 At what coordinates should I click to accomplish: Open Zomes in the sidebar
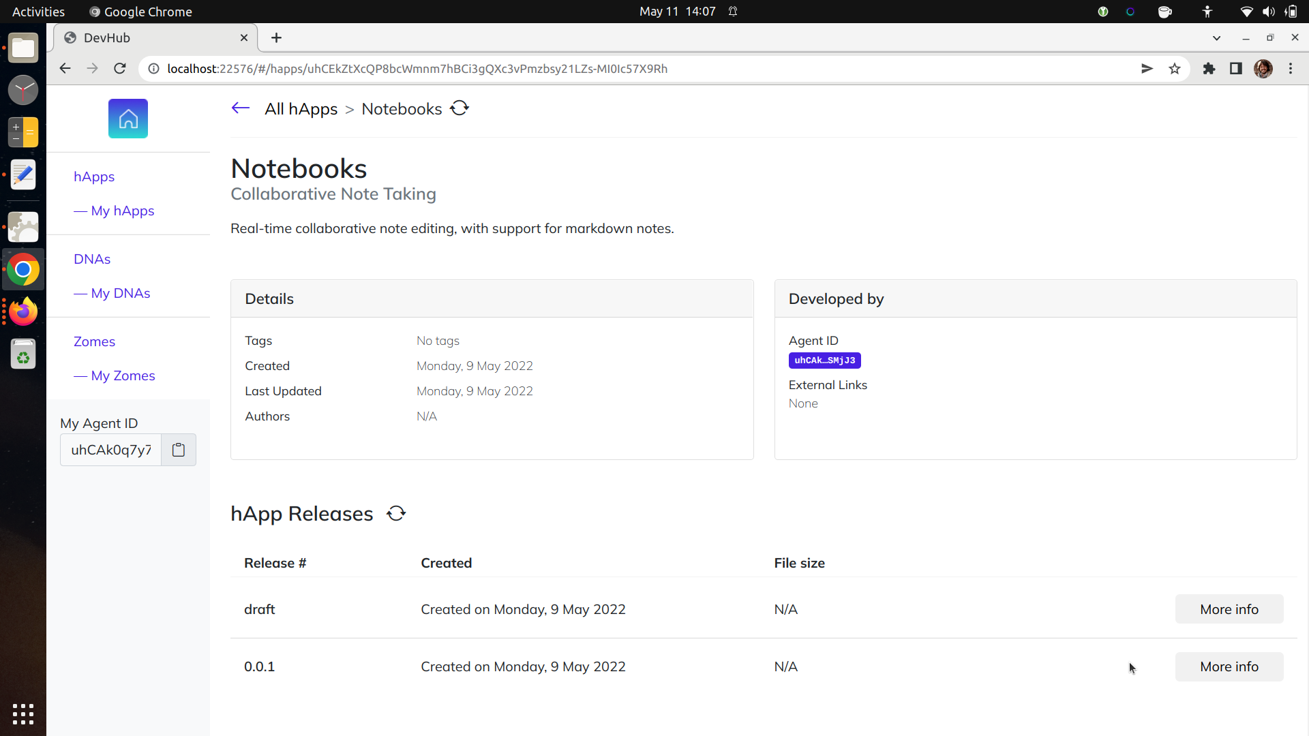point(94,341)
